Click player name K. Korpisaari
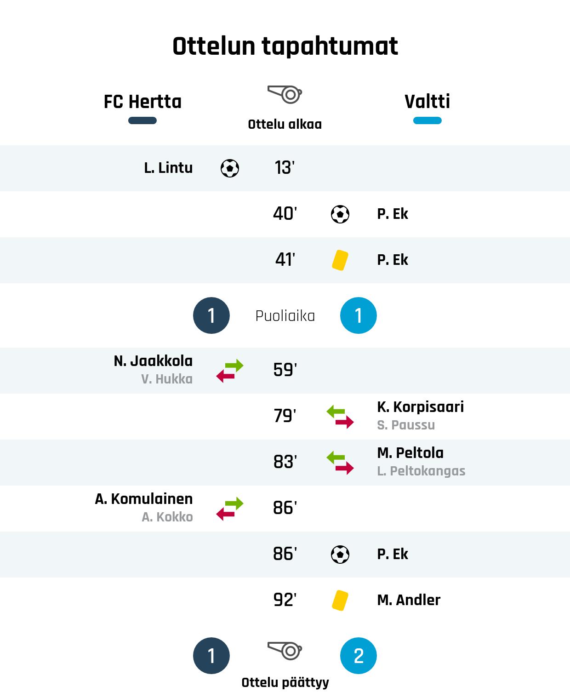 click(x=420, y=407)
